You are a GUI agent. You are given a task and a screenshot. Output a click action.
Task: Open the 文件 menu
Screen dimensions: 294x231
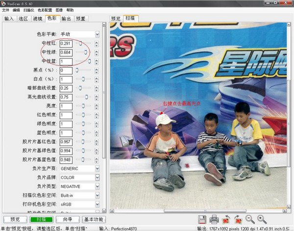coord(5,10)
